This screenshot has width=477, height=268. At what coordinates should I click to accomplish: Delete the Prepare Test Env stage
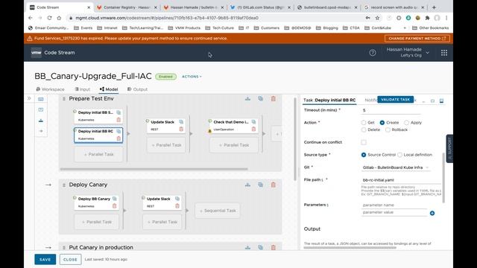pyautogui.click(x=274, y=98)
